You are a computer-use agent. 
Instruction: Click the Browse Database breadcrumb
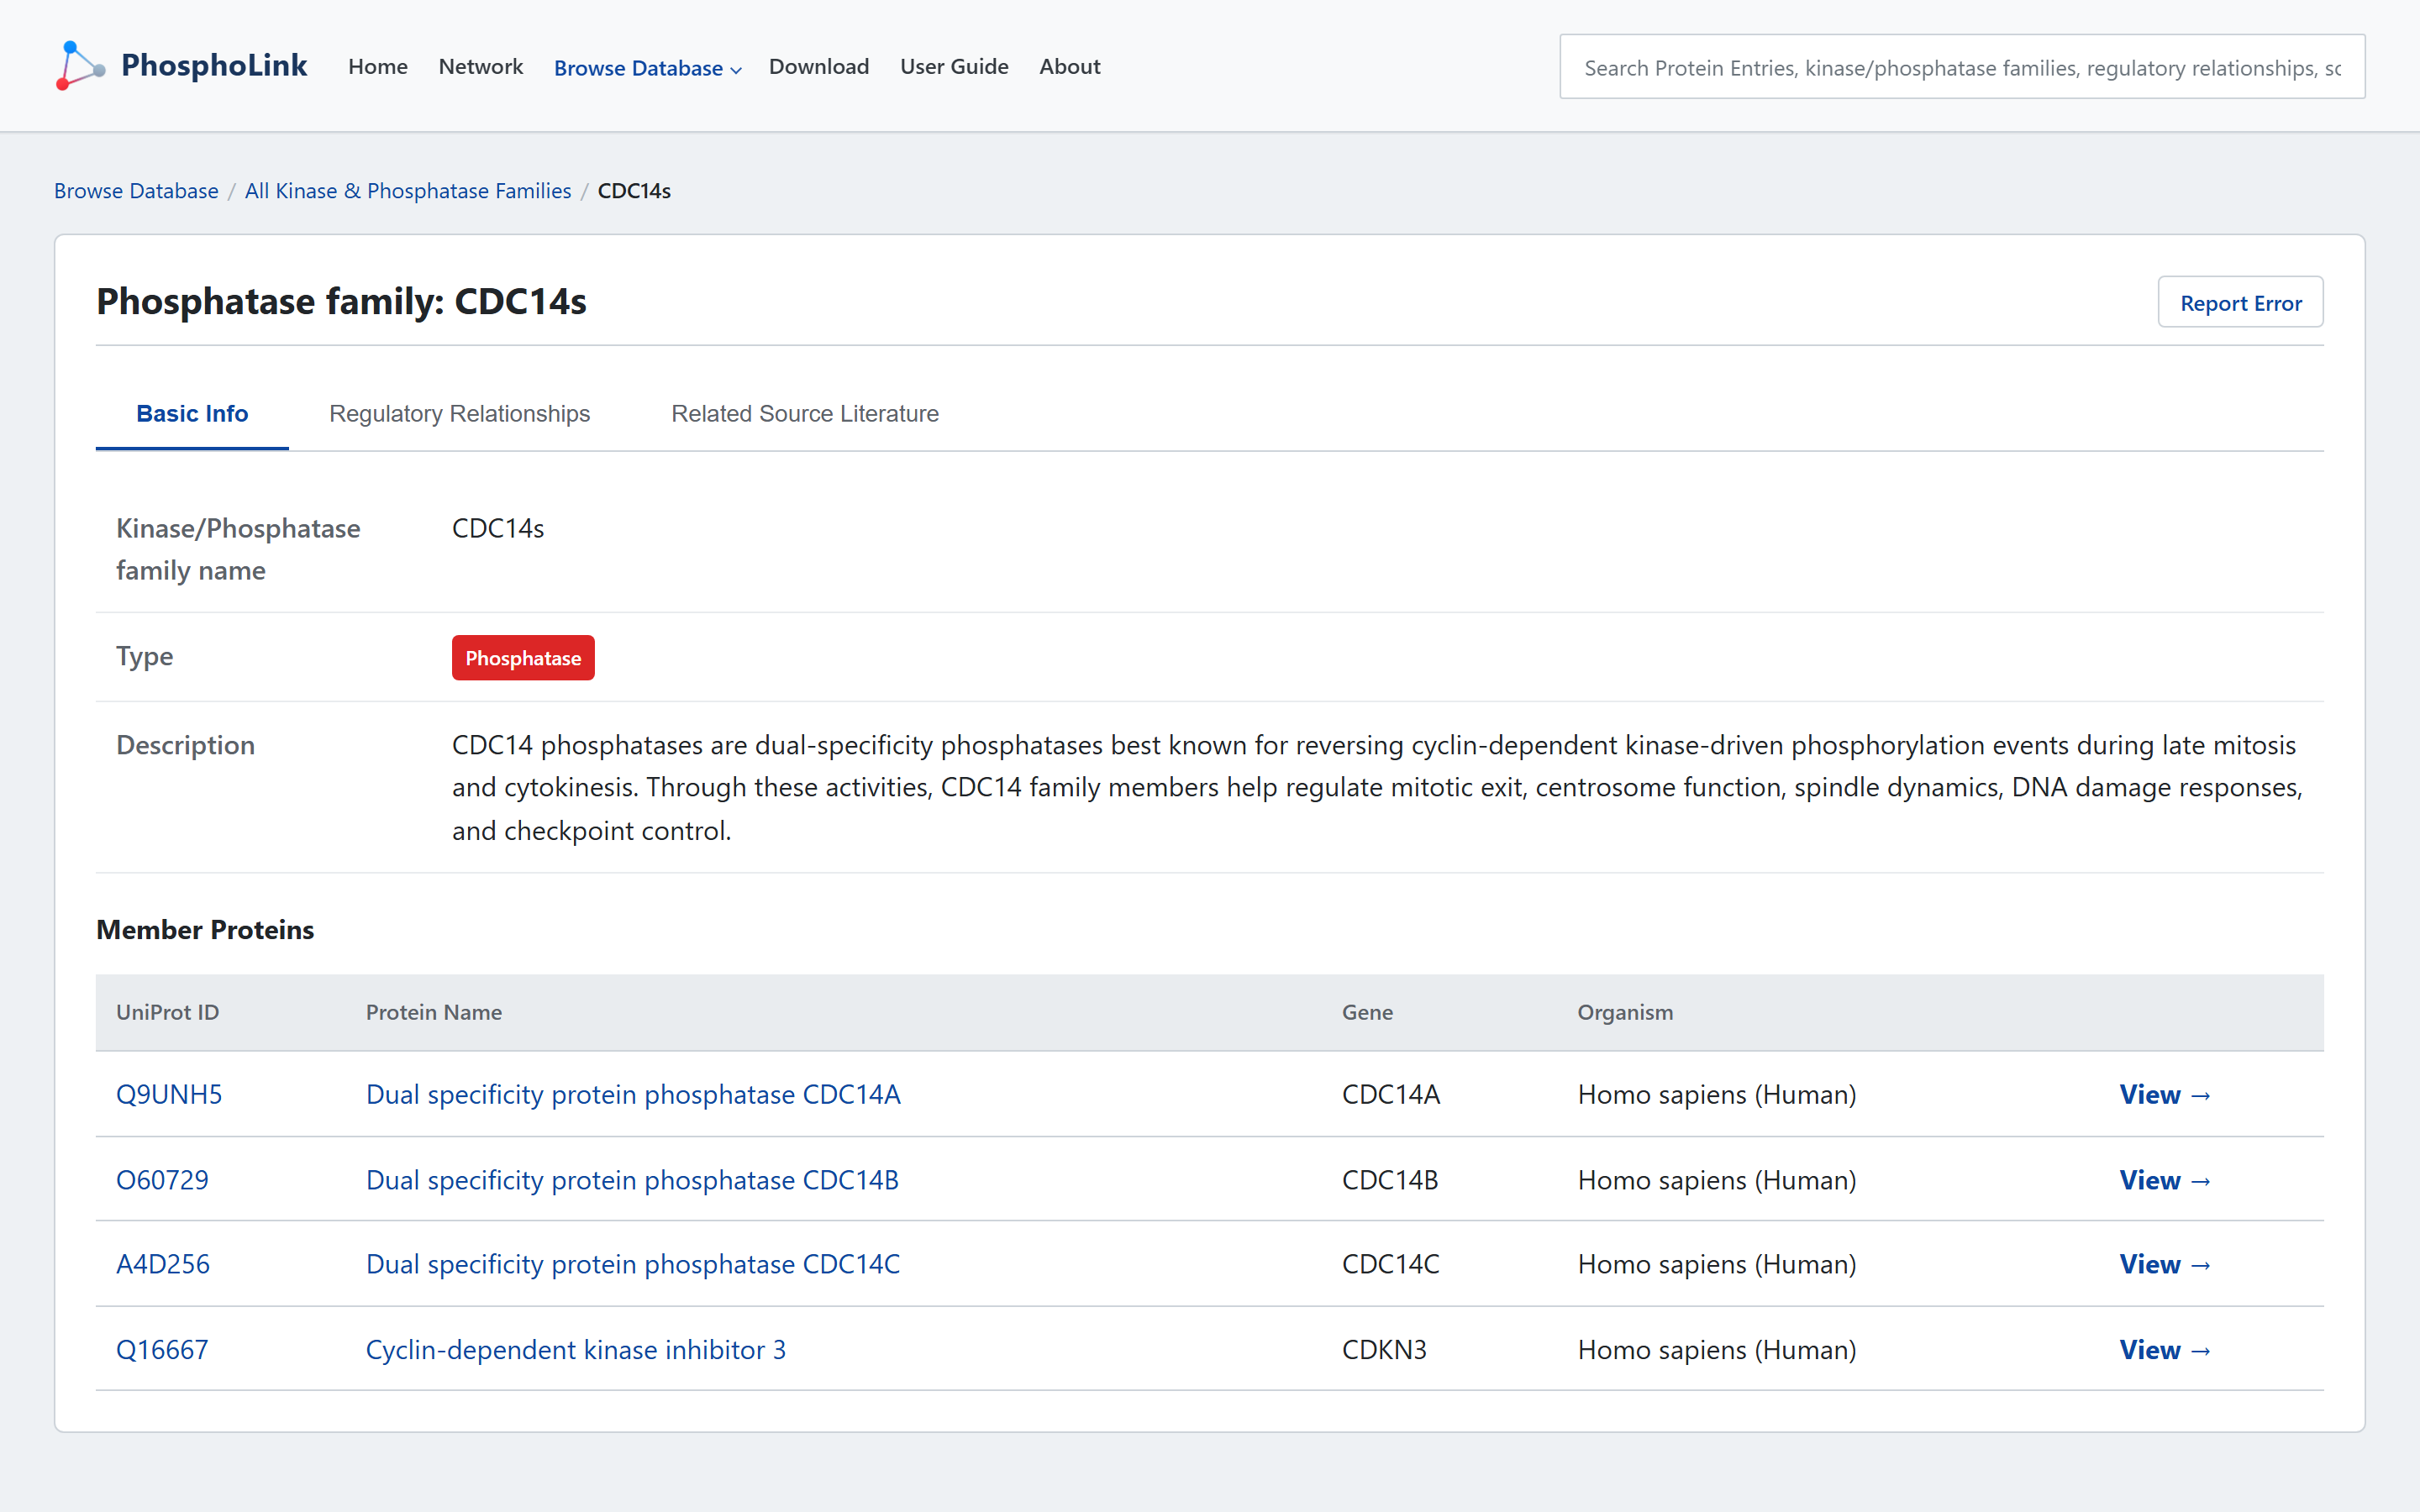coord(136,191)
